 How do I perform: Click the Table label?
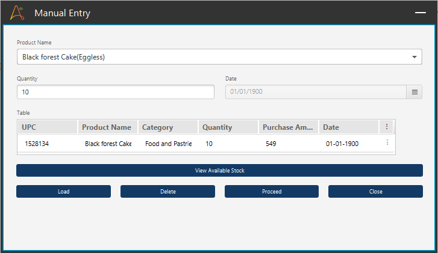click(23, 113)
